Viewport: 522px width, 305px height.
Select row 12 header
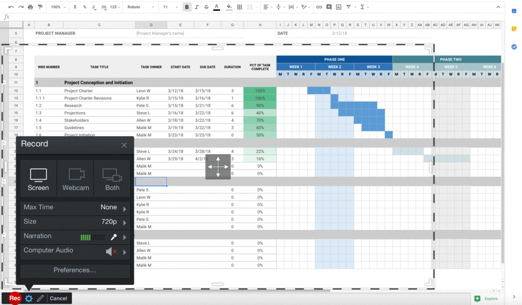pos(16,91)
